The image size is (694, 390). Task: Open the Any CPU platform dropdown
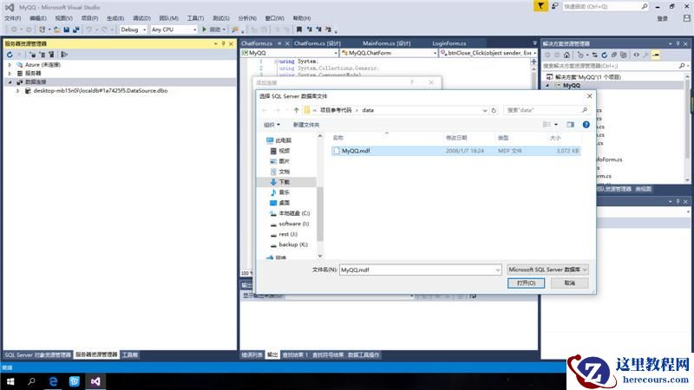point(173,29)
